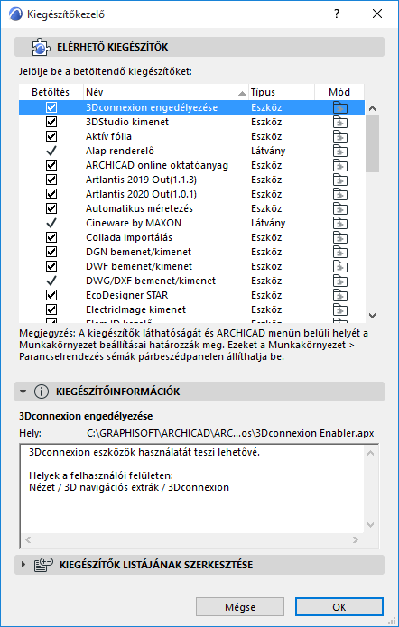Collapse the Kiegészítőinformációk section

tap(23, 392)
